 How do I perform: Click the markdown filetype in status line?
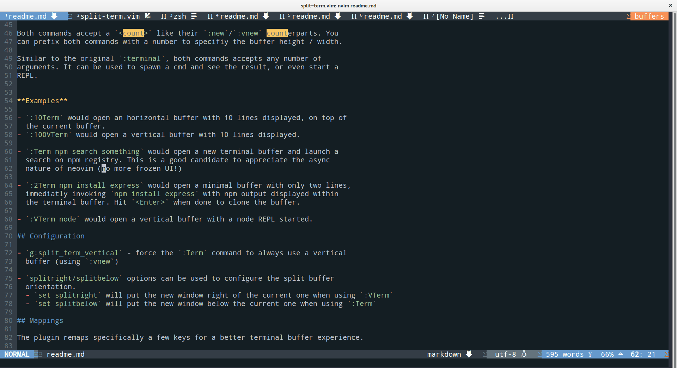[x=444, y=354]
